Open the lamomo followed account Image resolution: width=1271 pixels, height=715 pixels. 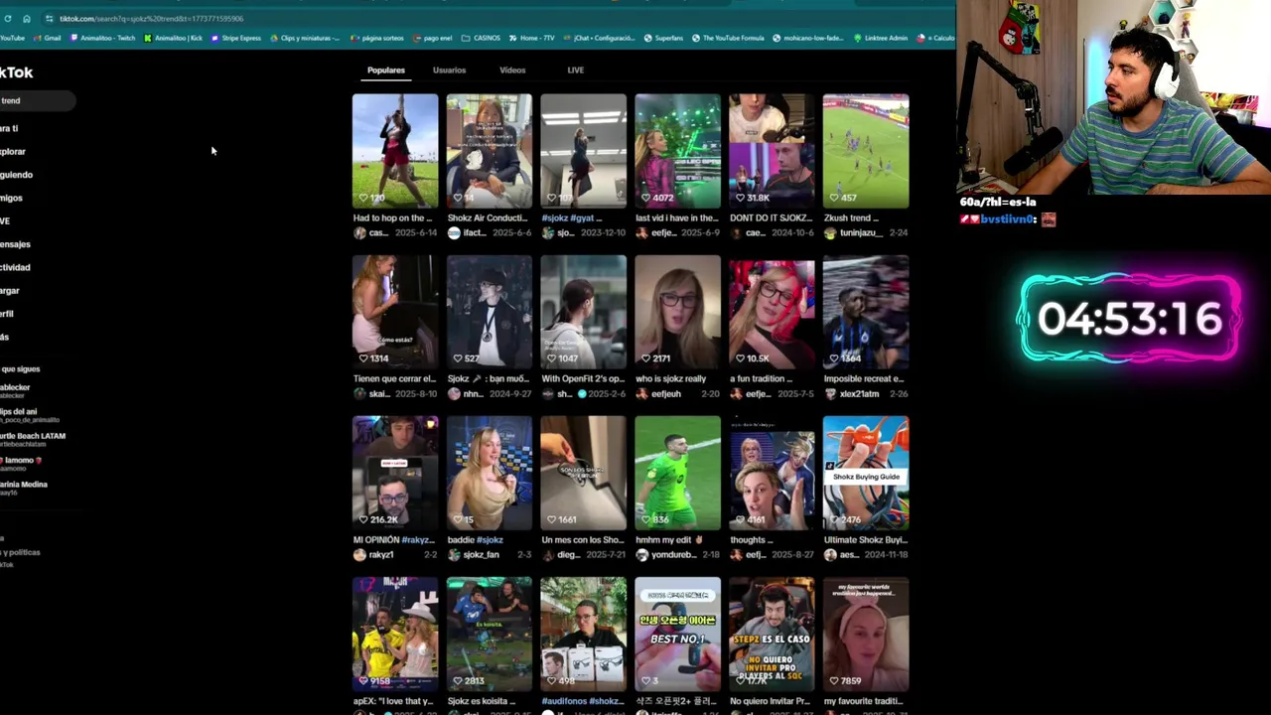tap(20, 464)
